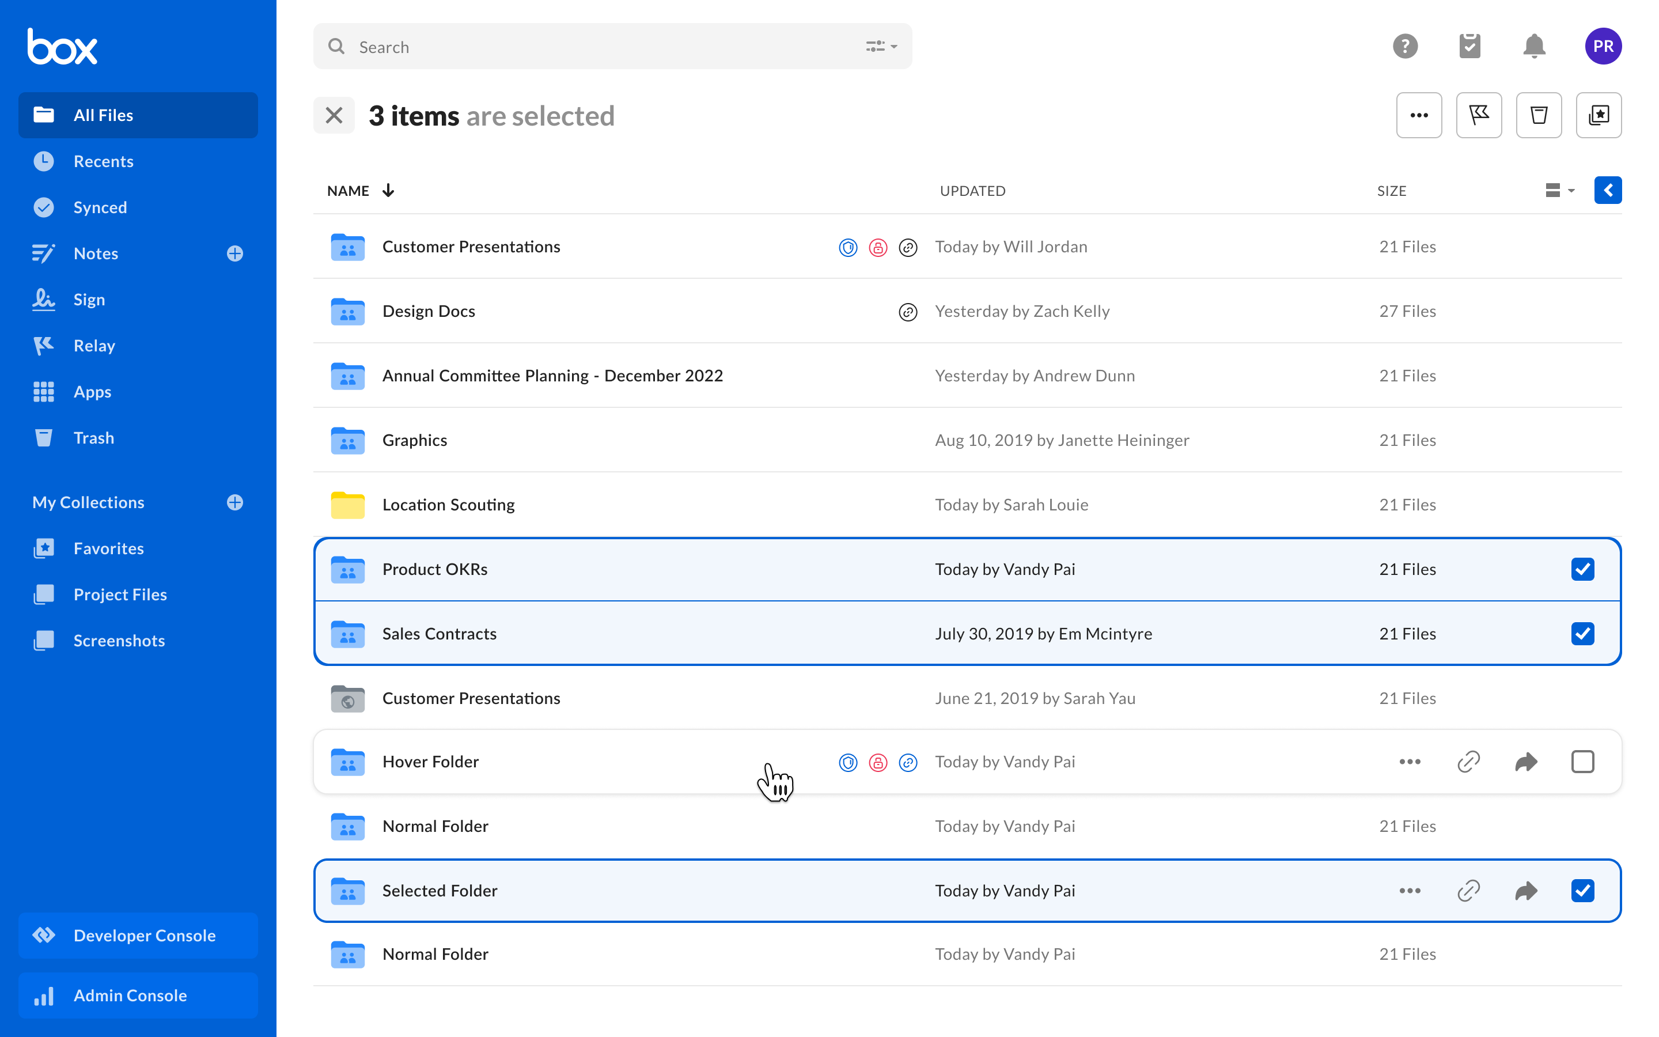Click the trash icon in selection toolbar
The height and width of the screenshot is (1037, 1659).
(x=1539, y=115)
